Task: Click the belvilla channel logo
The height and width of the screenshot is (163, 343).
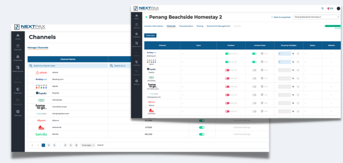Action: [x=42, y=134]
